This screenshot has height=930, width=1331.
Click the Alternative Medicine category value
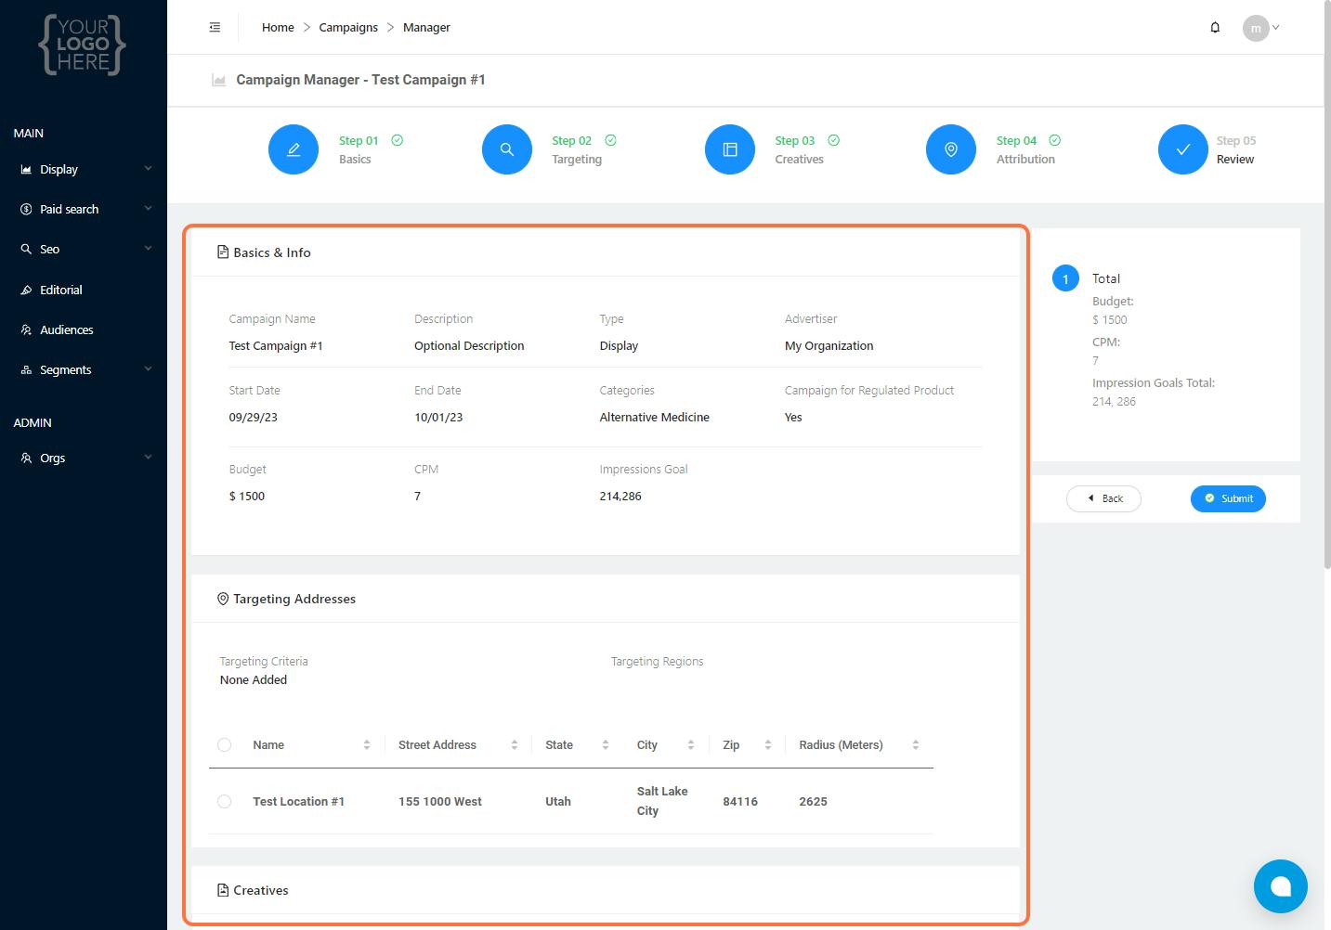click(654, 418)
